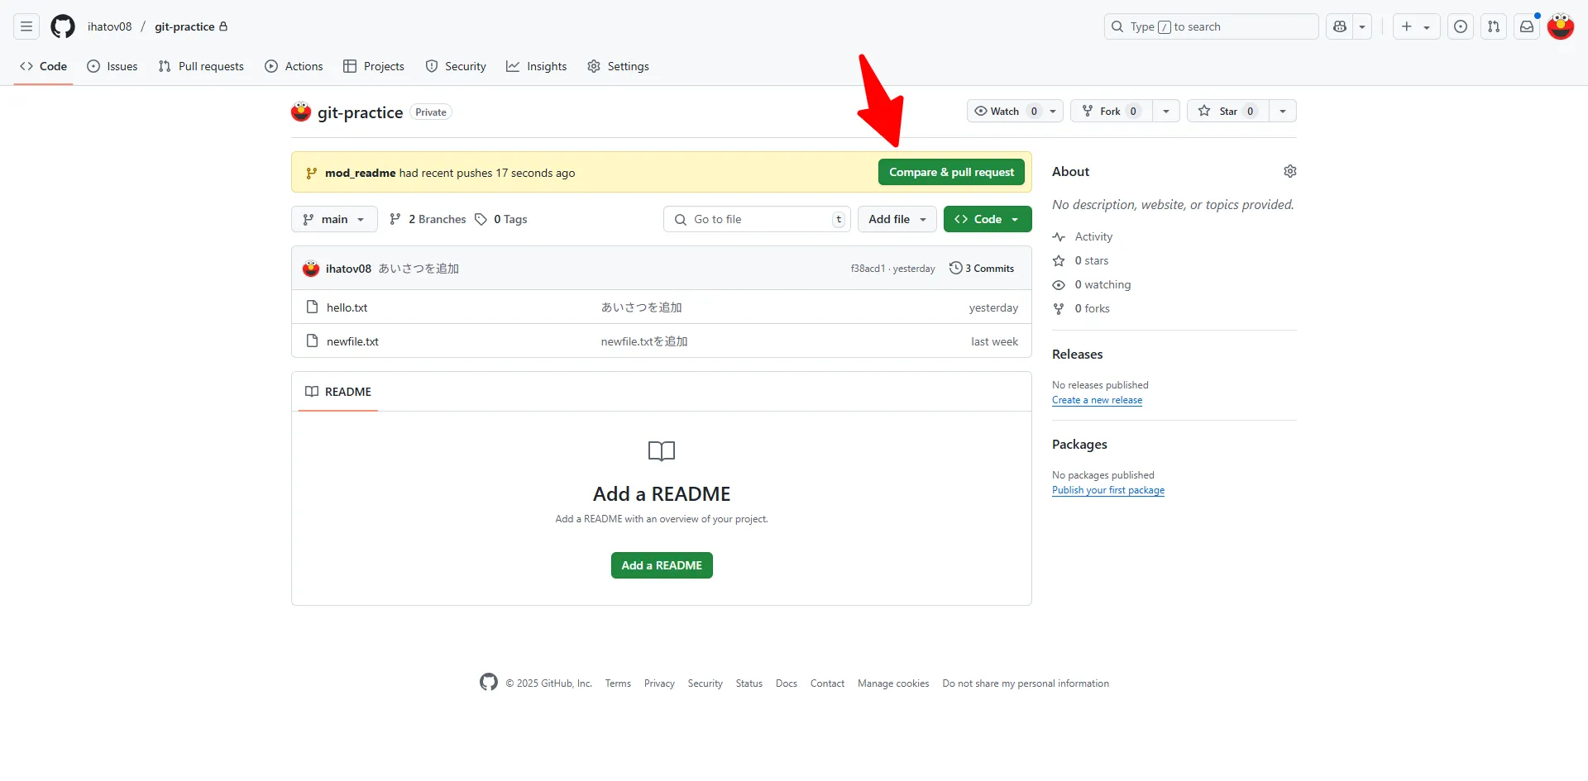Open your issues from the header icon
The image size is (1588, 781).
pos(1461,26)
